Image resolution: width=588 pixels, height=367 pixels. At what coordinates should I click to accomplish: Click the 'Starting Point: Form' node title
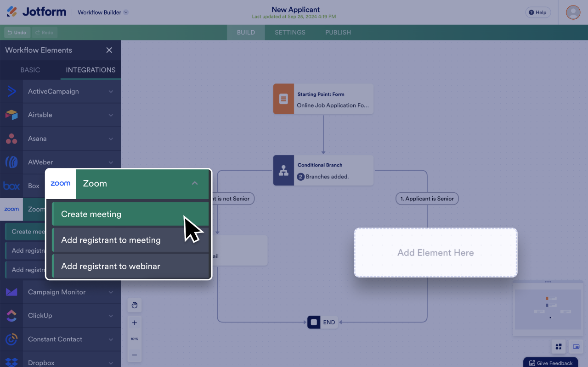pos(321,94)
